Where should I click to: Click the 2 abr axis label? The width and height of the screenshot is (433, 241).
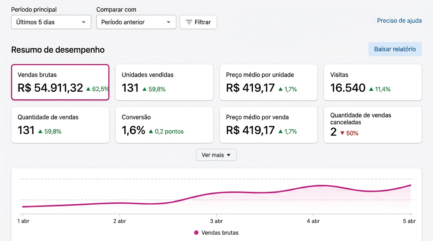[120, 221]
